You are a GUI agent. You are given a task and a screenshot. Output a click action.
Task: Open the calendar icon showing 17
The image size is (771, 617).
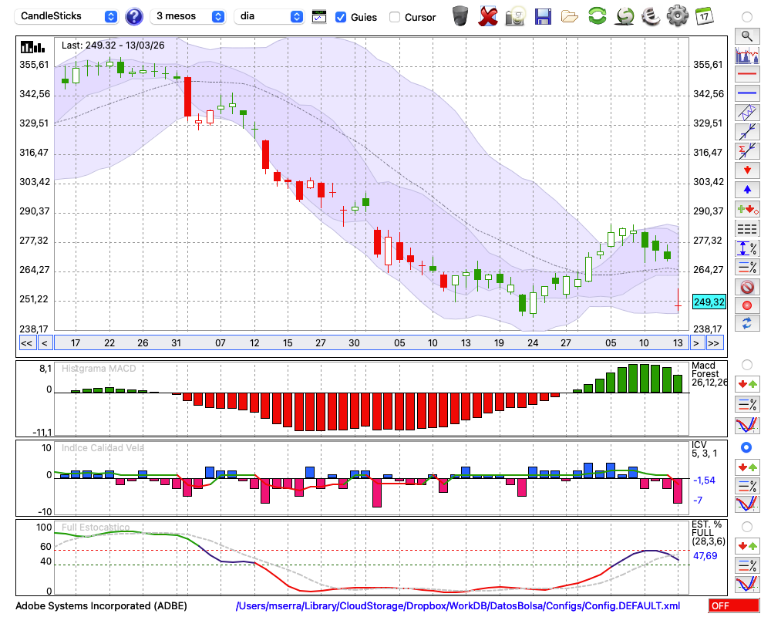tap(704, 16)
